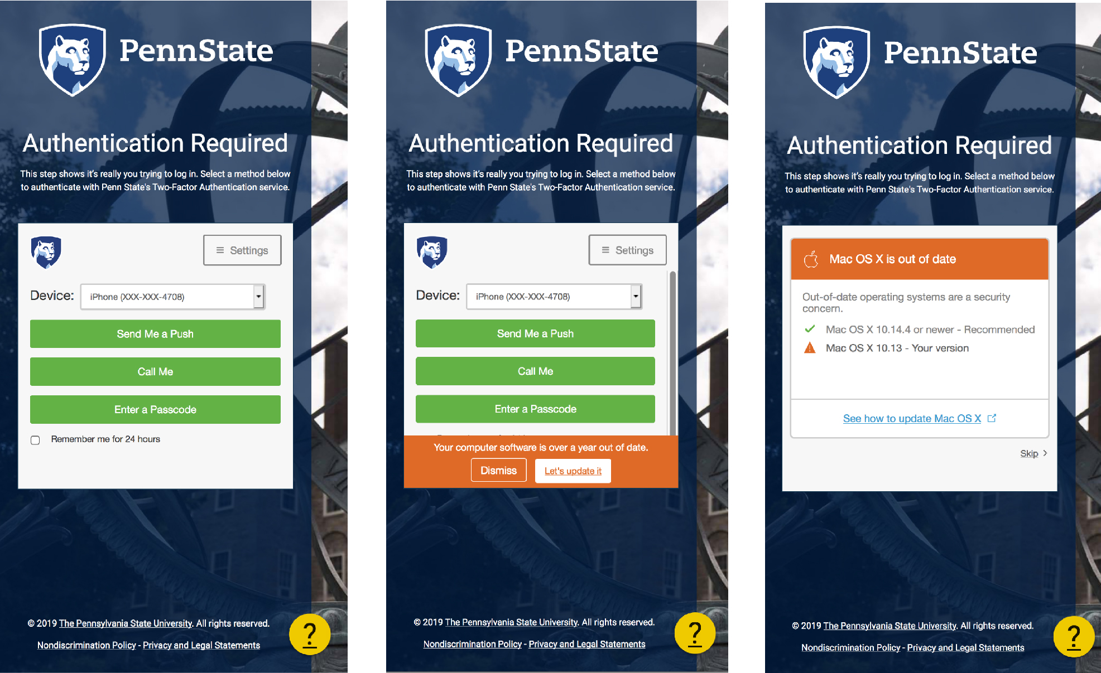Open Settings menu in center panel

(629, 250)
